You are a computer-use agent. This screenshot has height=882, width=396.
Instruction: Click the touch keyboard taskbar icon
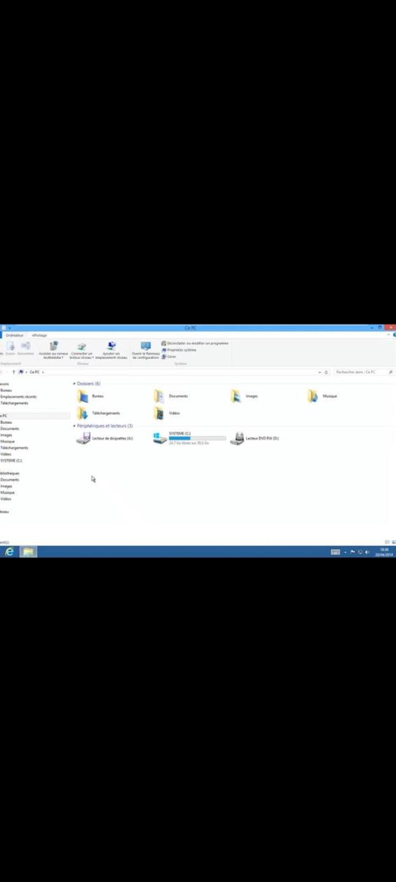[x=335, y=552]
